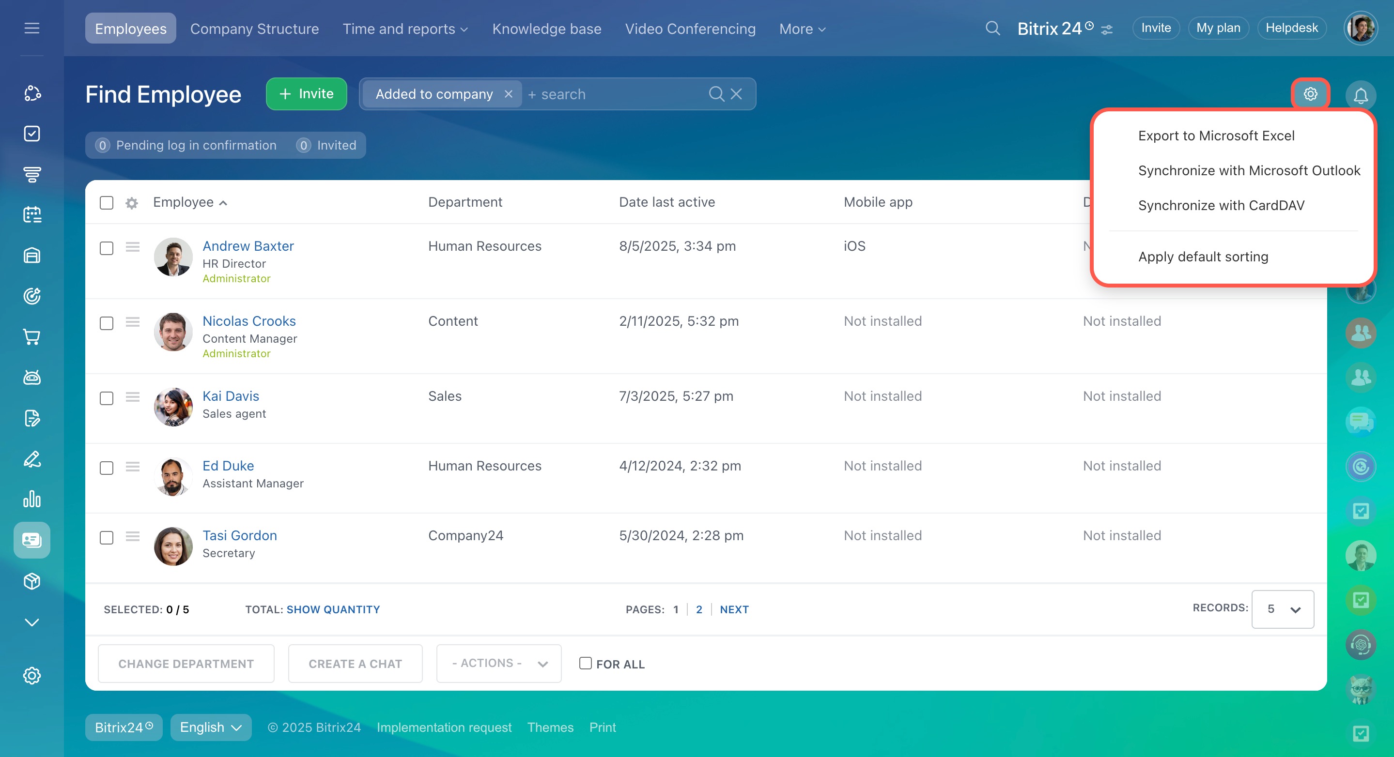Screen dimensions: 1394x757
Task: Click the shopping cart sidebar icon
Action: pos(32,337)
